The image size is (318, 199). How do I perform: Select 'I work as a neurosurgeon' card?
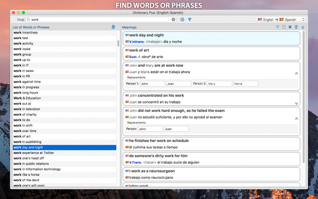[211, 174]
